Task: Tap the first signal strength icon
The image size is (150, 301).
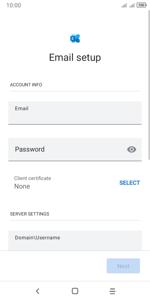Action: pyautogui.click(x=124, y=5)
